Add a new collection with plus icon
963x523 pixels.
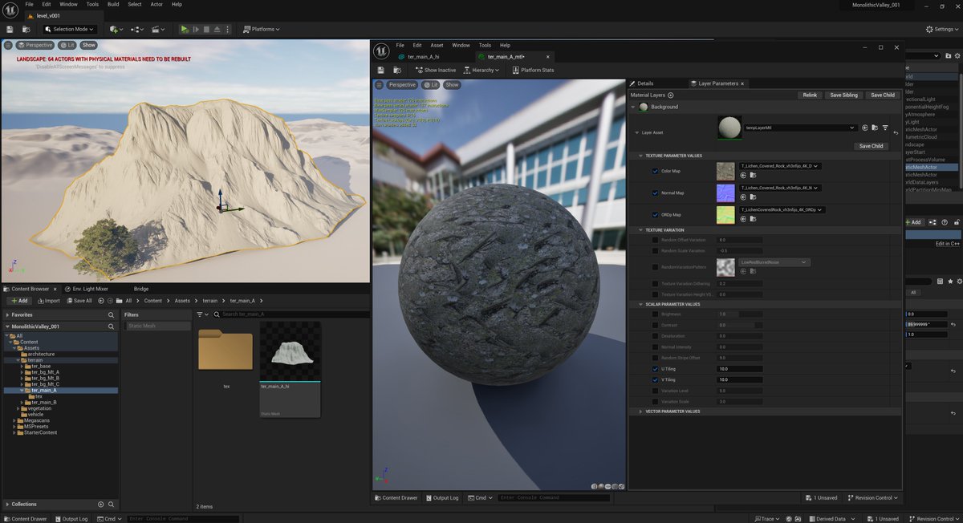[100, 504]
